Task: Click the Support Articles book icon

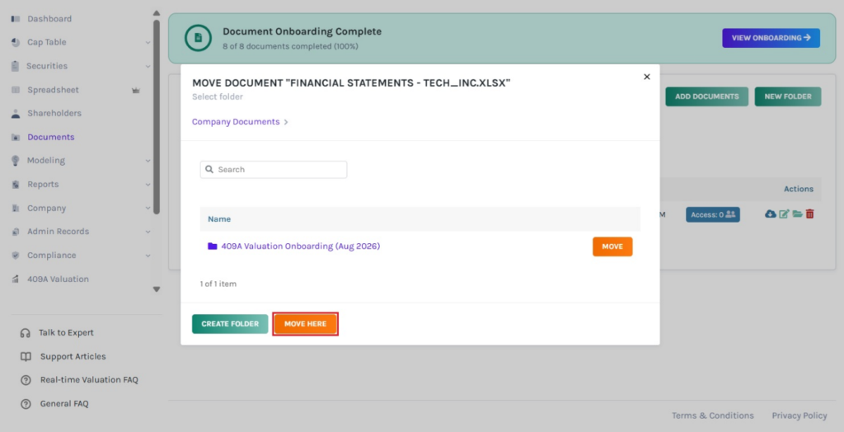Action: [26, 357]
